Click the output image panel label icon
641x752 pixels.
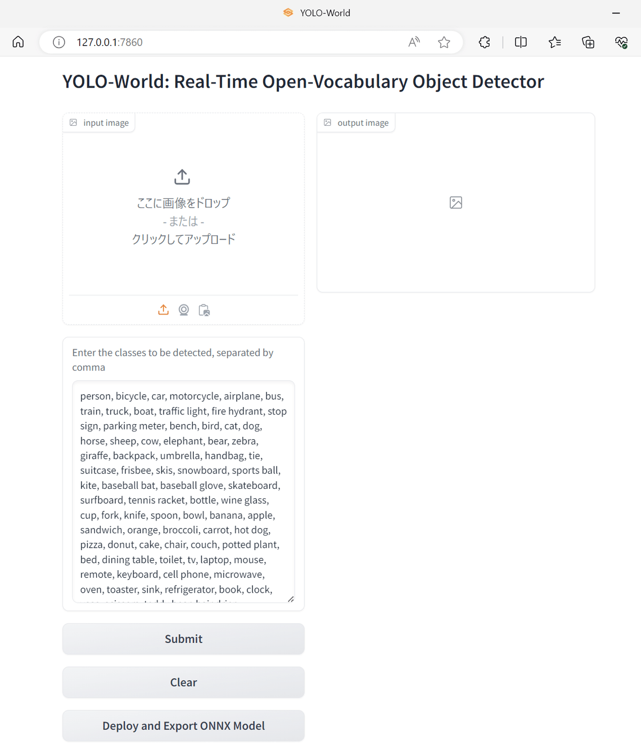coord(328,122)
